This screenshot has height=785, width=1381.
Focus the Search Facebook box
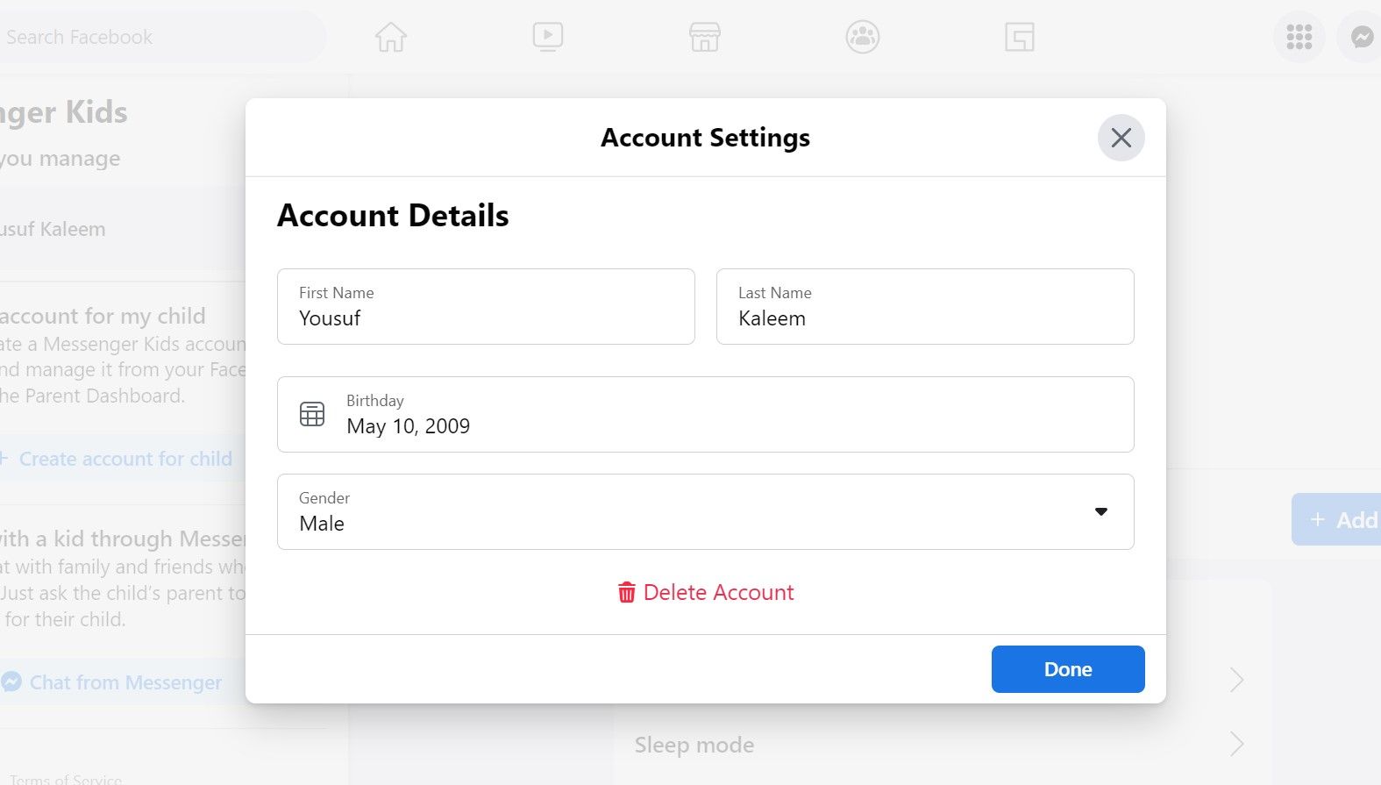click(x=158, y=37)
